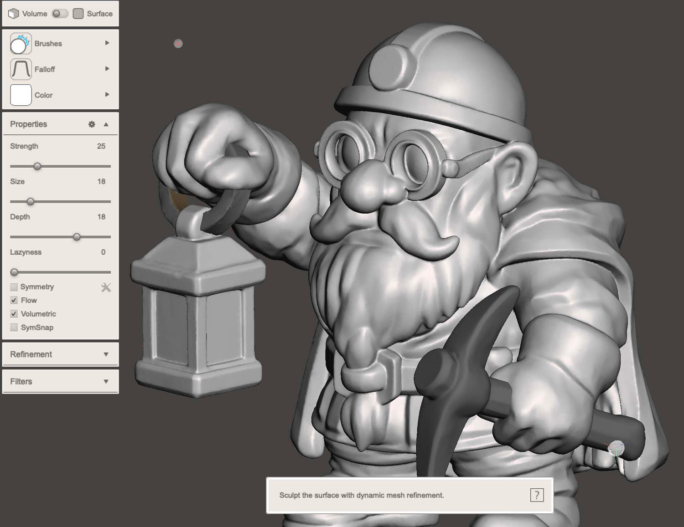684x527 pixels.
Task: Click the white Color swatch
Action: tap(21, 95)
